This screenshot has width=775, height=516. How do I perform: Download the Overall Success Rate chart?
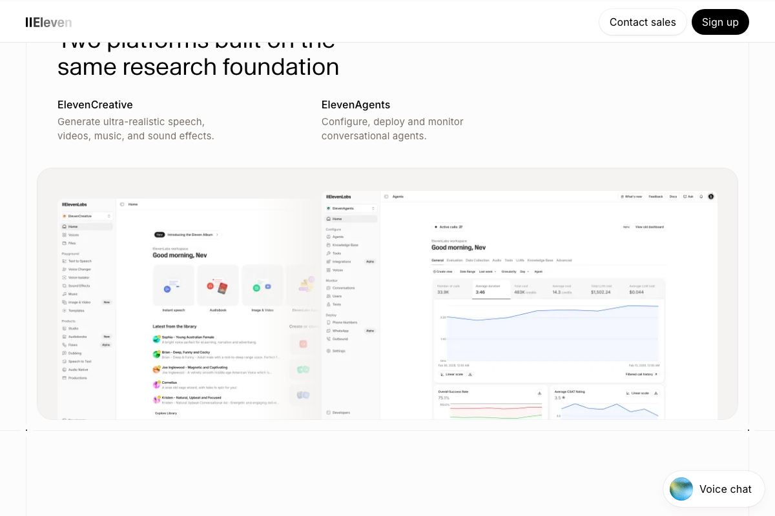tap(539, 393)
